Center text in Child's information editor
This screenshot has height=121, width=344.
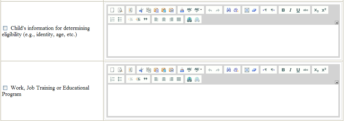click(x=164, y=19)
